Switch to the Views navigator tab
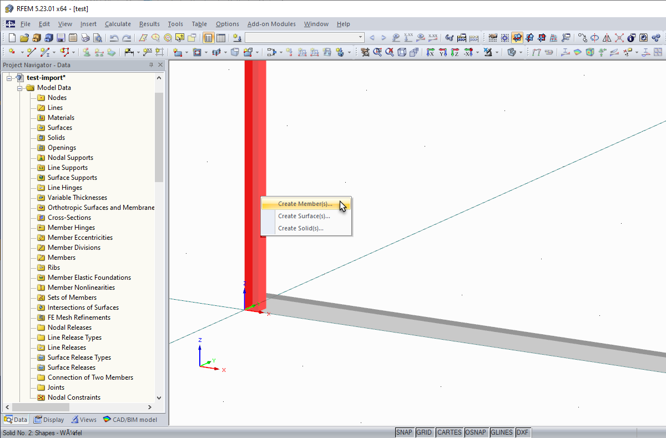Screen dimensions: 666x438 click(x=83, y=420)
